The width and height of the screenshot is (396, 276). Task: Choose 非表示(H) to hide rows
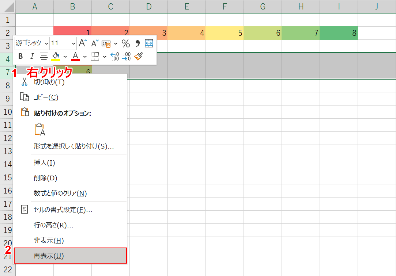pos(70,241)
